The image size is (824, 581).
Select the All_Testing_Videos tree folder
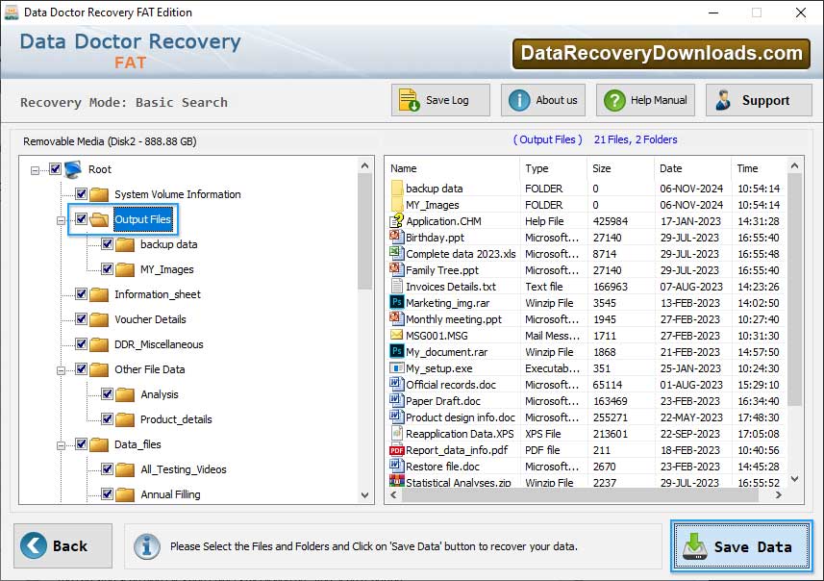tap(184, 469)
